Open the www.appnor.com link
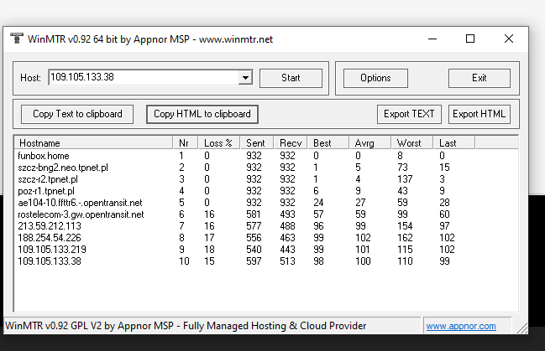The width and height of the screenshot is (545, 351). point(461,326)
